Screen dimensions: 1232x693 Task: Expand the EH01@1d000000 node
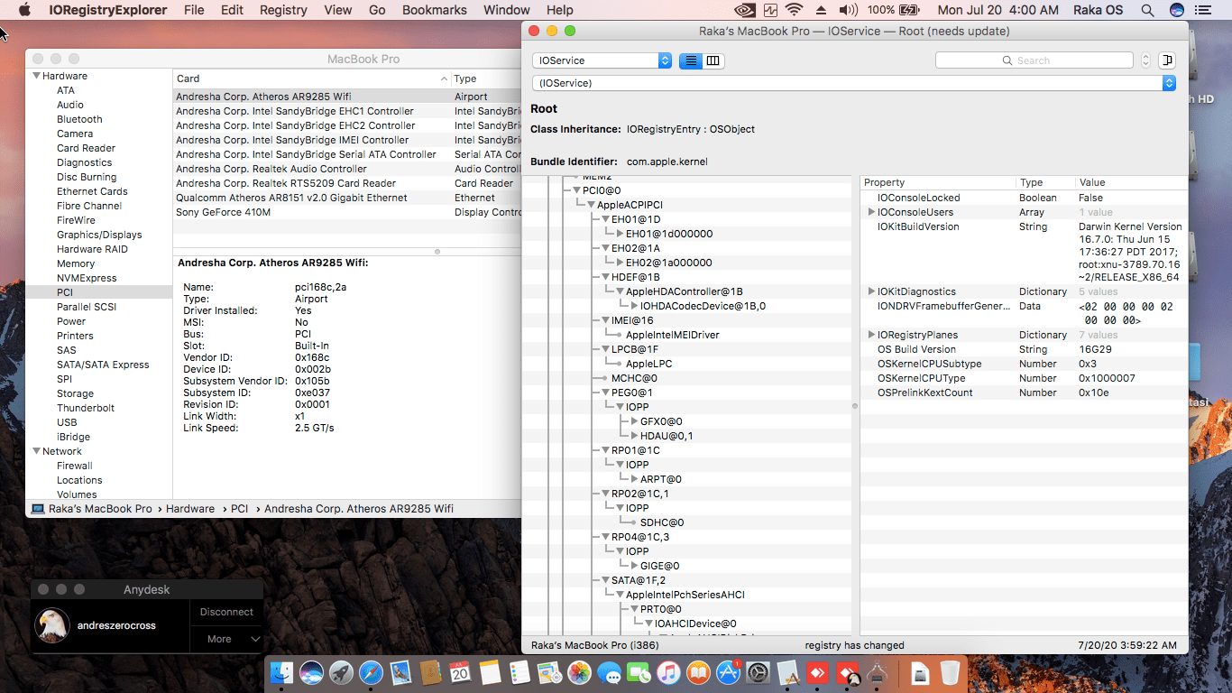point(620,234)
